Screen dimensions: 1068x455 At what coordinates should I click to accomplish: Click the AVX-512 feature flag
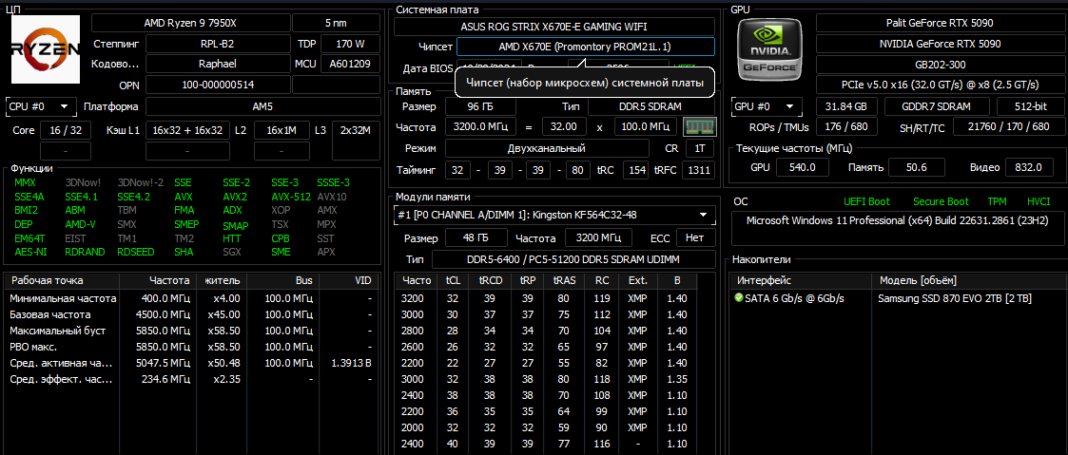(x=290, y=197)
